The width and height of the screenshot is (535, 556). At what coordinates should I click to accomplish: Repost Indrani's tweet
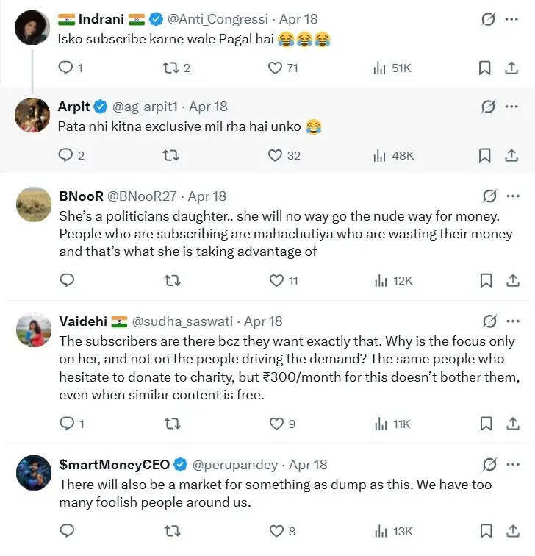[x=170, y=68]
